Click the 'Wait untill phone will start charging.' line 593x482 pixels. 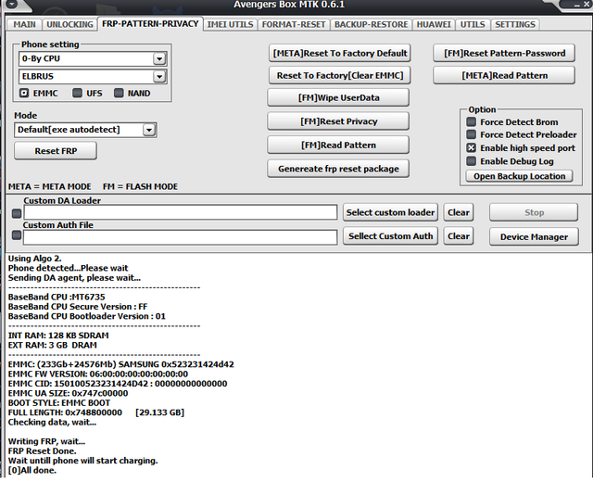pos(83,461)
